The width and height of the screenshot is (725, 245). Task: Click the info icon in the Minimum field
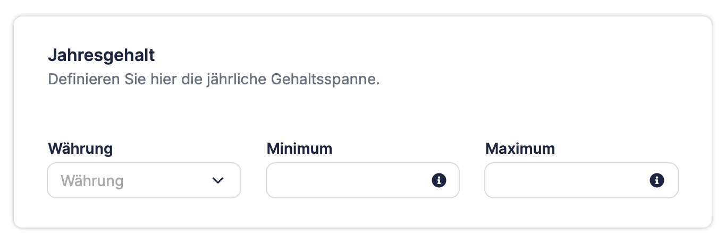click(x=439, y=180)
